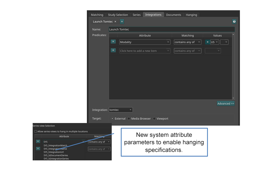Choose SYS_IntegrationMatch from the list
Screen dimensions: 272x171
tap(55, 145)
